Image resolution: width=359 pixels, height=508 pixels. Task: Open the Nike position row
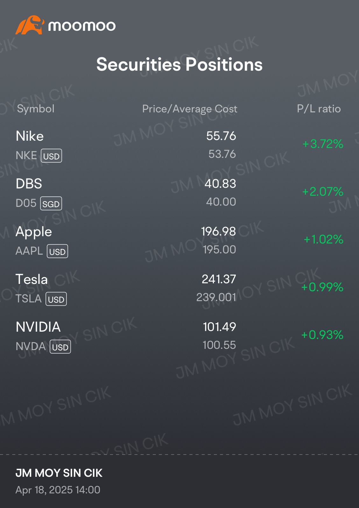179,145
